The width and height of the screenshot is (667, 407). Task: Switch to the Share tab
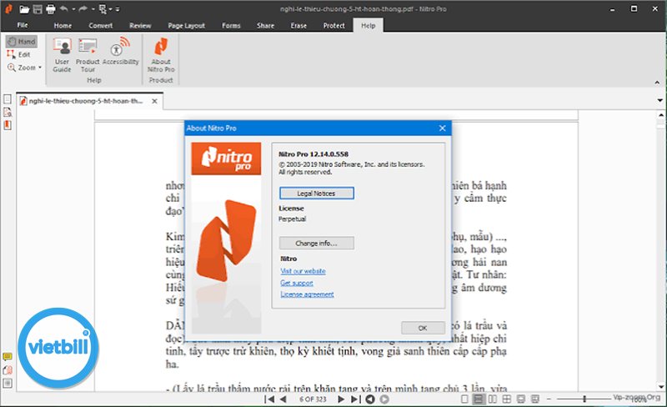tap(265, 26)
